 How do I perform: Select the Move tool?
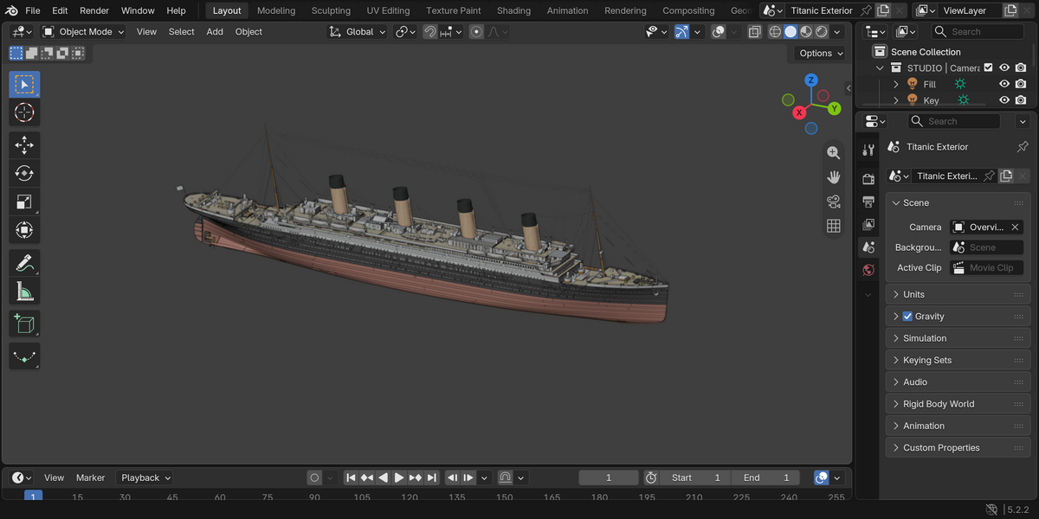coord(24,144)
